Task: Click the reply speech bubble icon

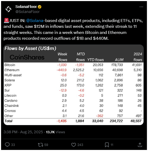Action: [x=7, y=145]
